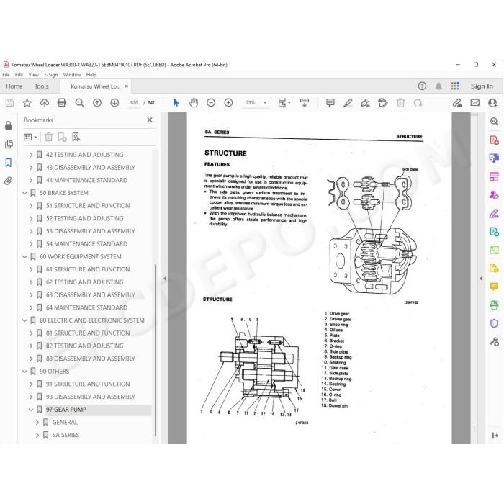Open the File menu
The width and height of the screenshot is (504, 504).
click(6, 75)
